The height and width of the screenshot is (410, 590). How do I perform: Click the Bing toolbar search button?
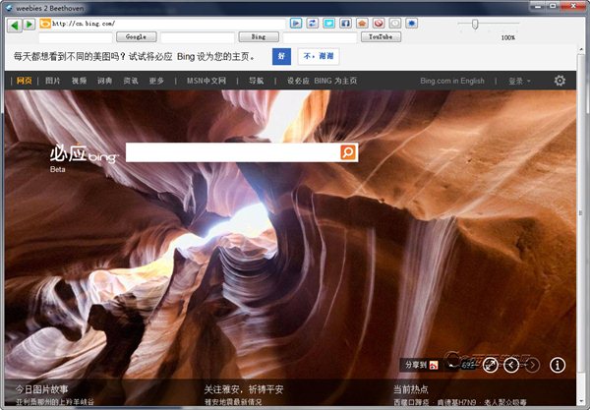pyautogui.click(x=259, y=36)
